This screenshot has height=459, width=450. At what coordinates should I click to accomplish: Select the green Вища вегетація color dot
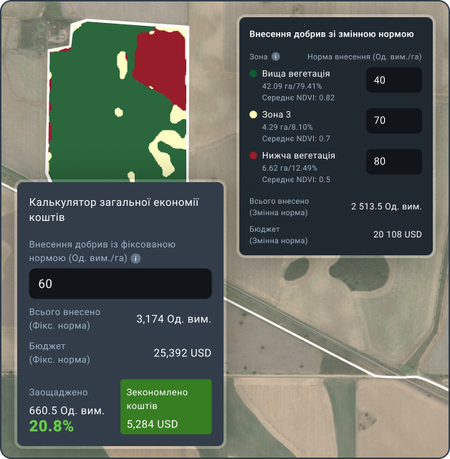coord(253,73)
